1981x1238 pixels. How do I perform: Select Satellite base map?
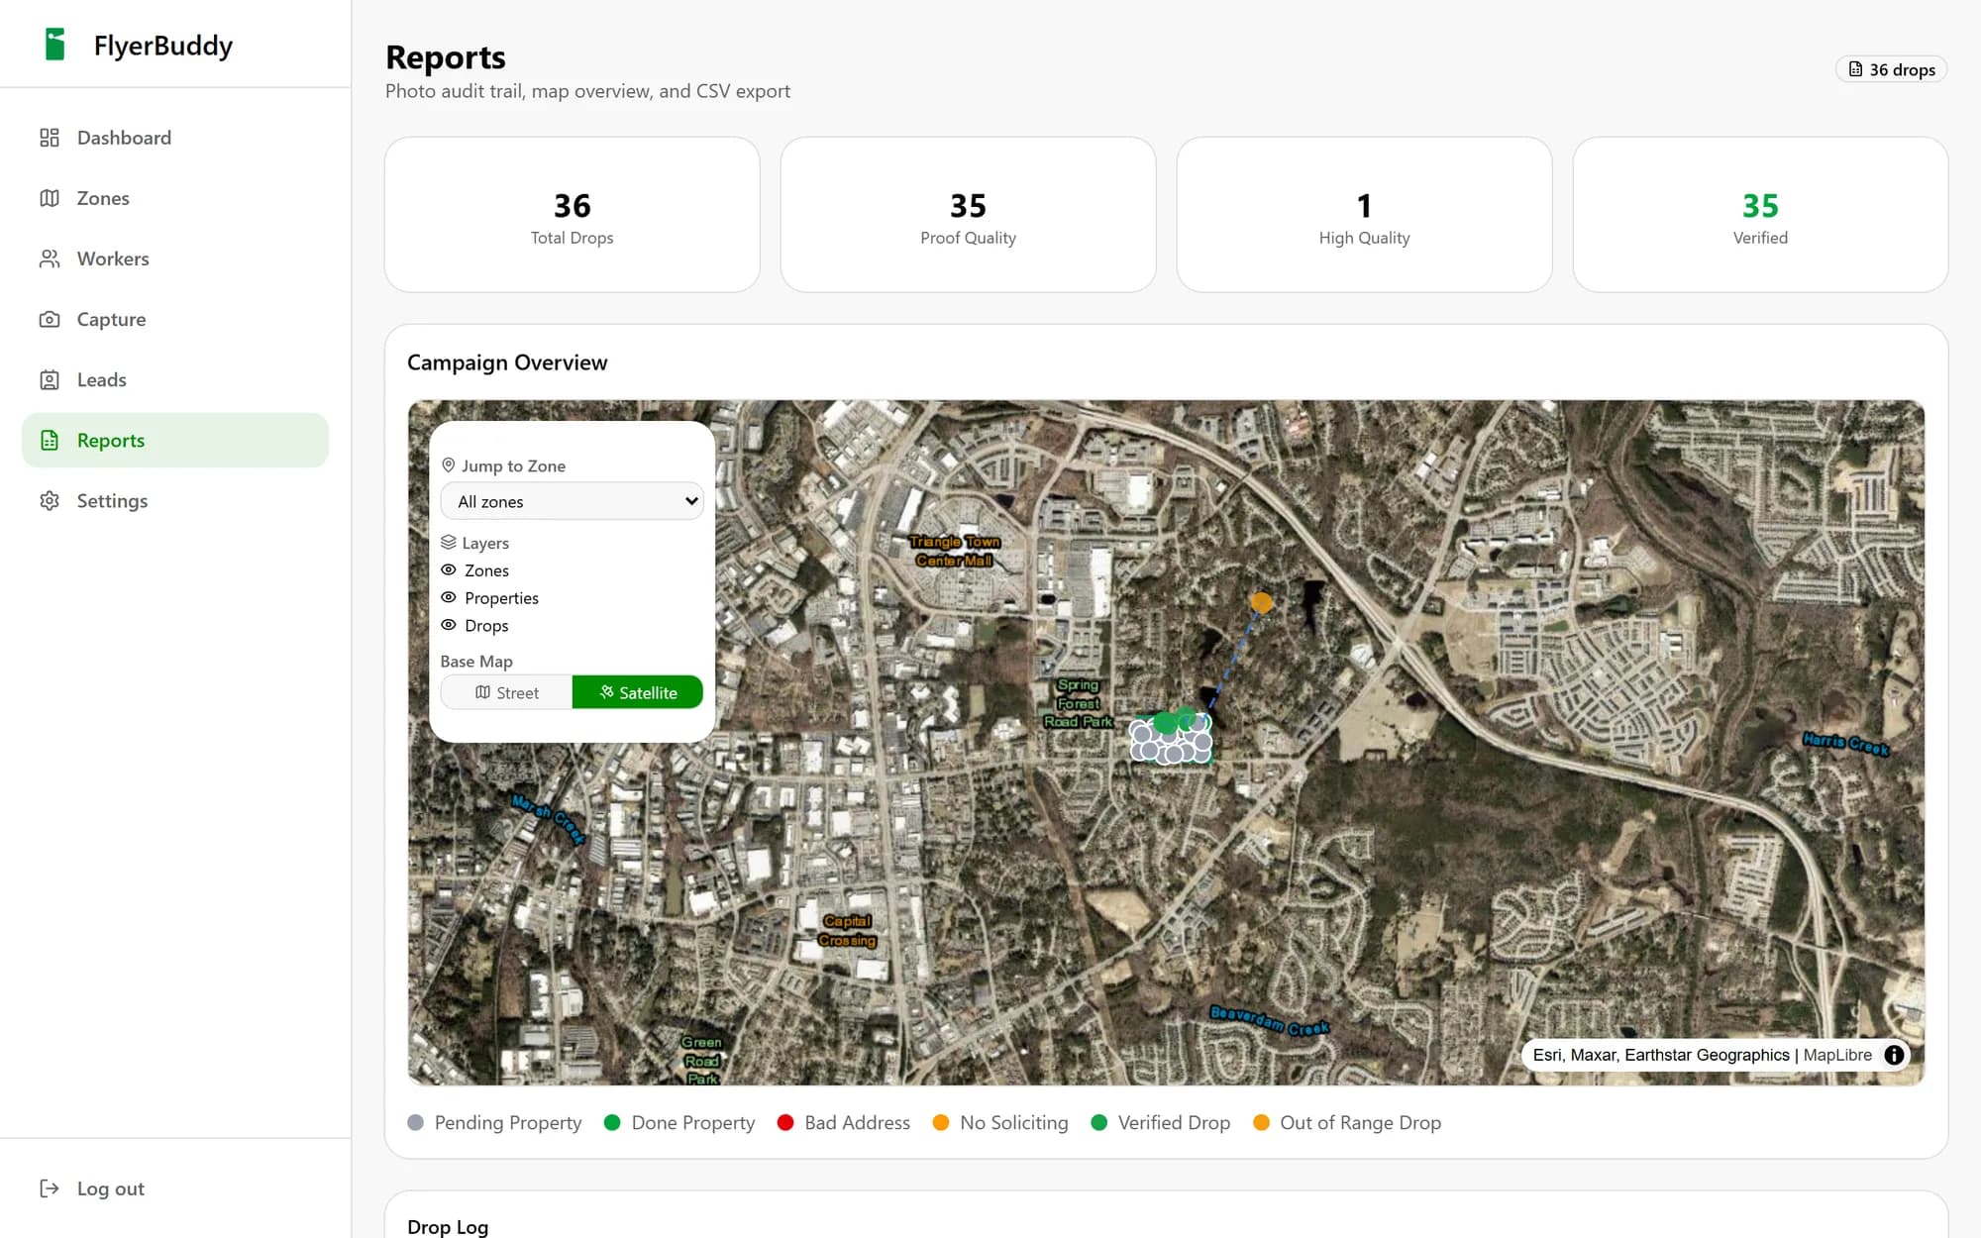pyautogui.click(x=638, y=692)
